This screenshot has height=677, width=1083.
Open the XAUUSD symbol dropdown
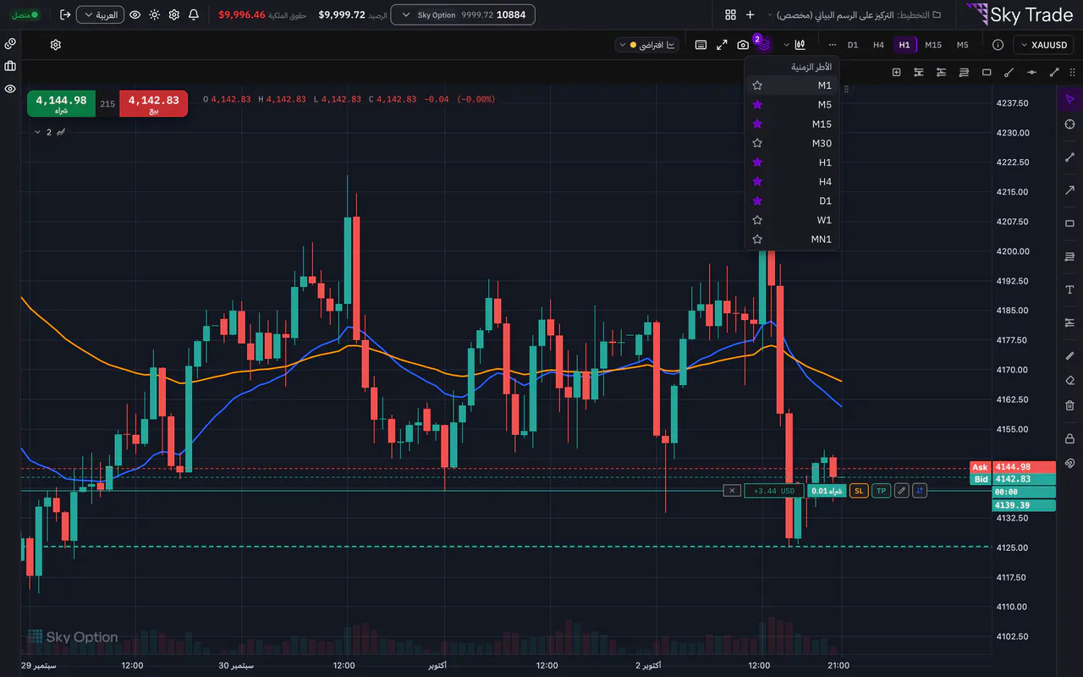pyautogui.click(x=1044, y=45)
